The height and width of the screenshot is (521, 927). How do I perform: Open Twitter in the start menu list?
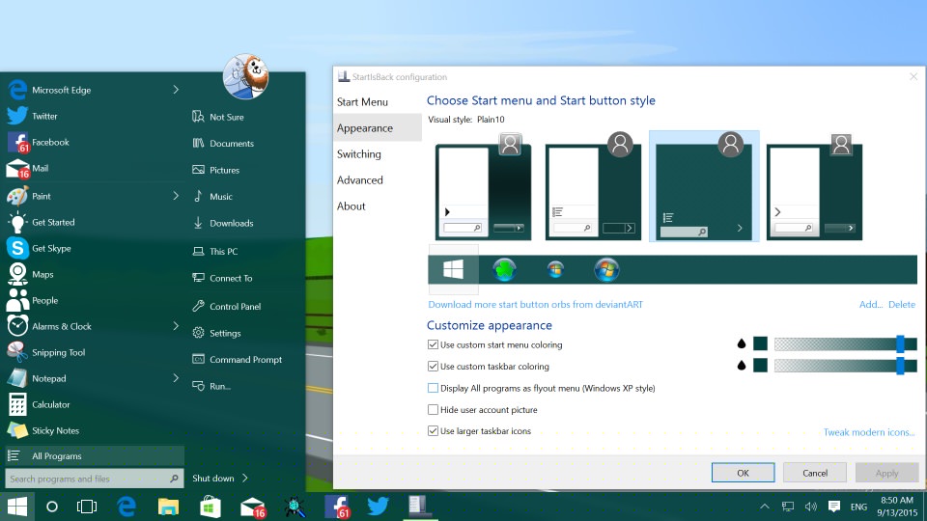[44, 117]
